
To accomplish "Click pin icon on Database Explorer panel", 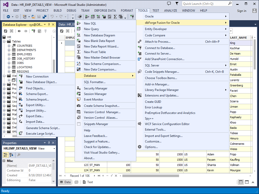I will [x=49, y=25].
